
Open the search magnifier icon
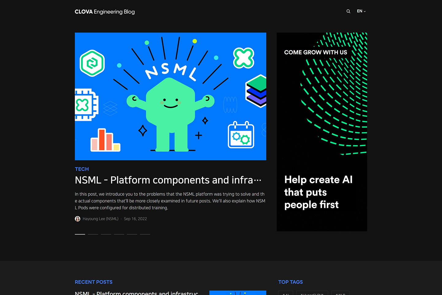tap(348, 11)
